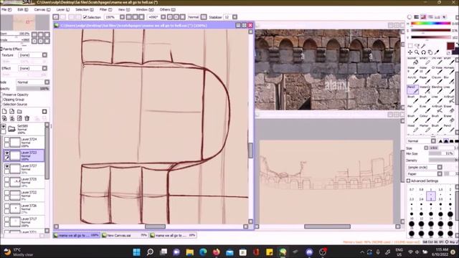Image resolution: width=459 pixels, height=258 pixels.
Task: Toggle Preserve Opacity checkbox
Action: (1, 95)
